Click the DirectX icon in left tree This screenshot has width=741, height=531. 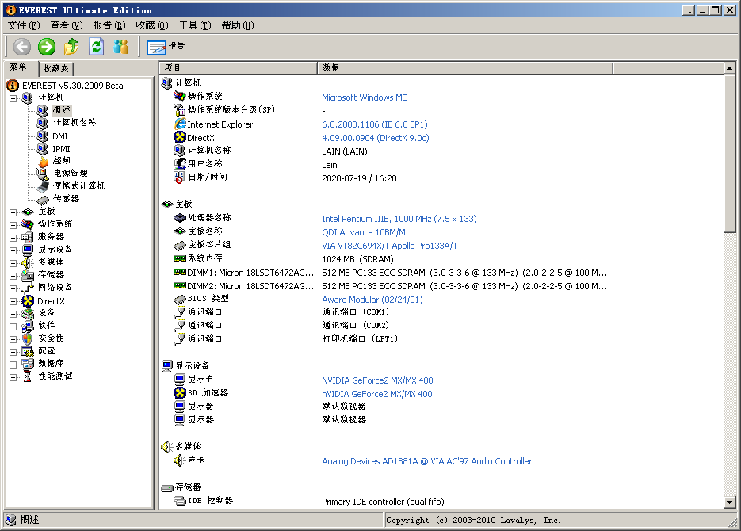pos(28,301)
